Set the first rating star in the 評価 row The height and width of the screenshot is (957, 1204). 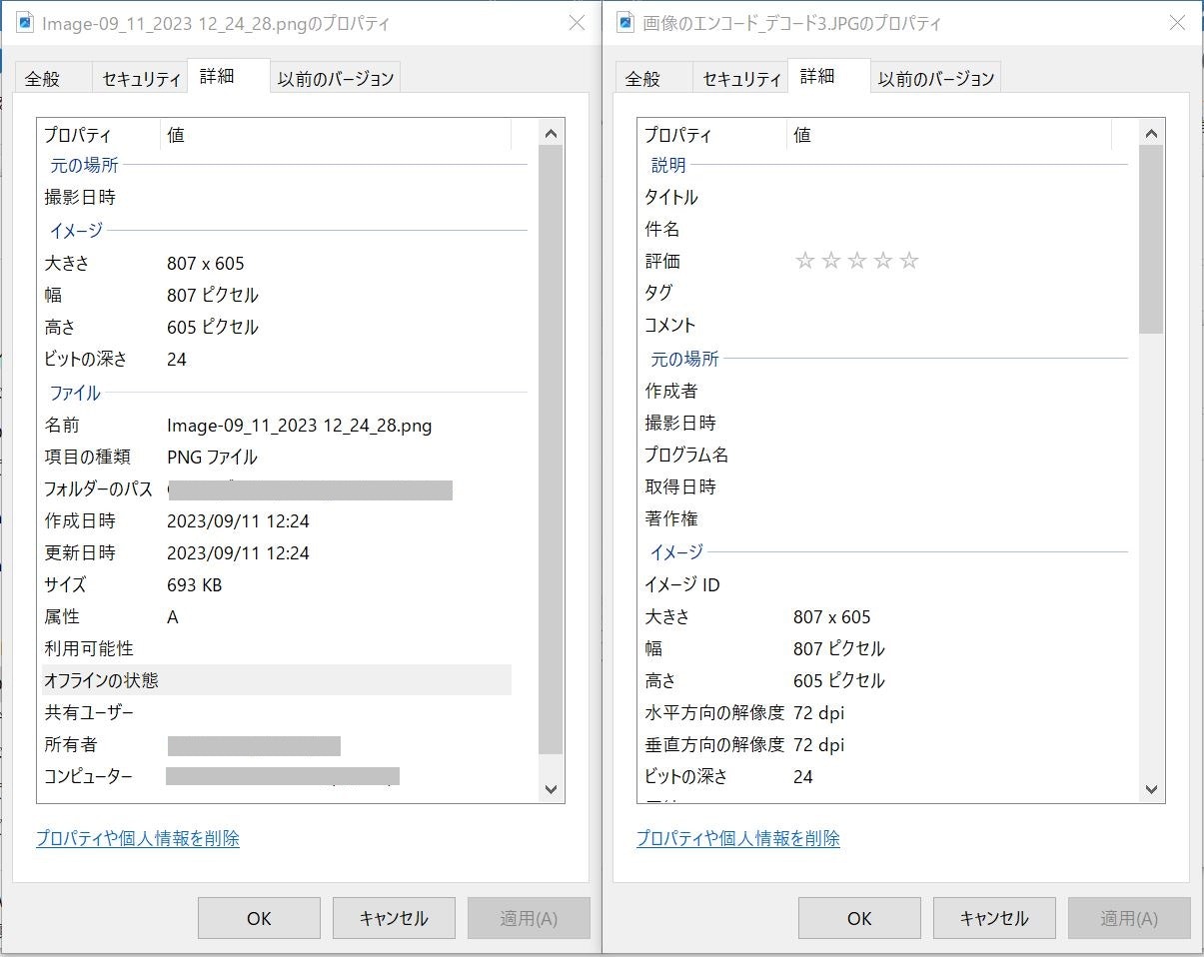tap(805, 262)
